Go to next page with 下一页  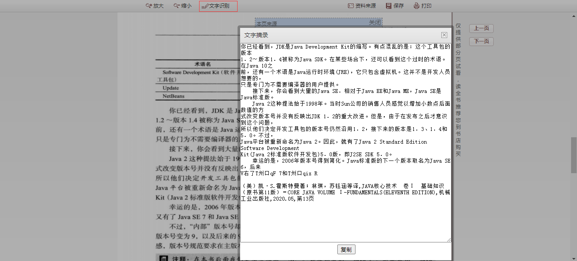[x=481, y=41]
